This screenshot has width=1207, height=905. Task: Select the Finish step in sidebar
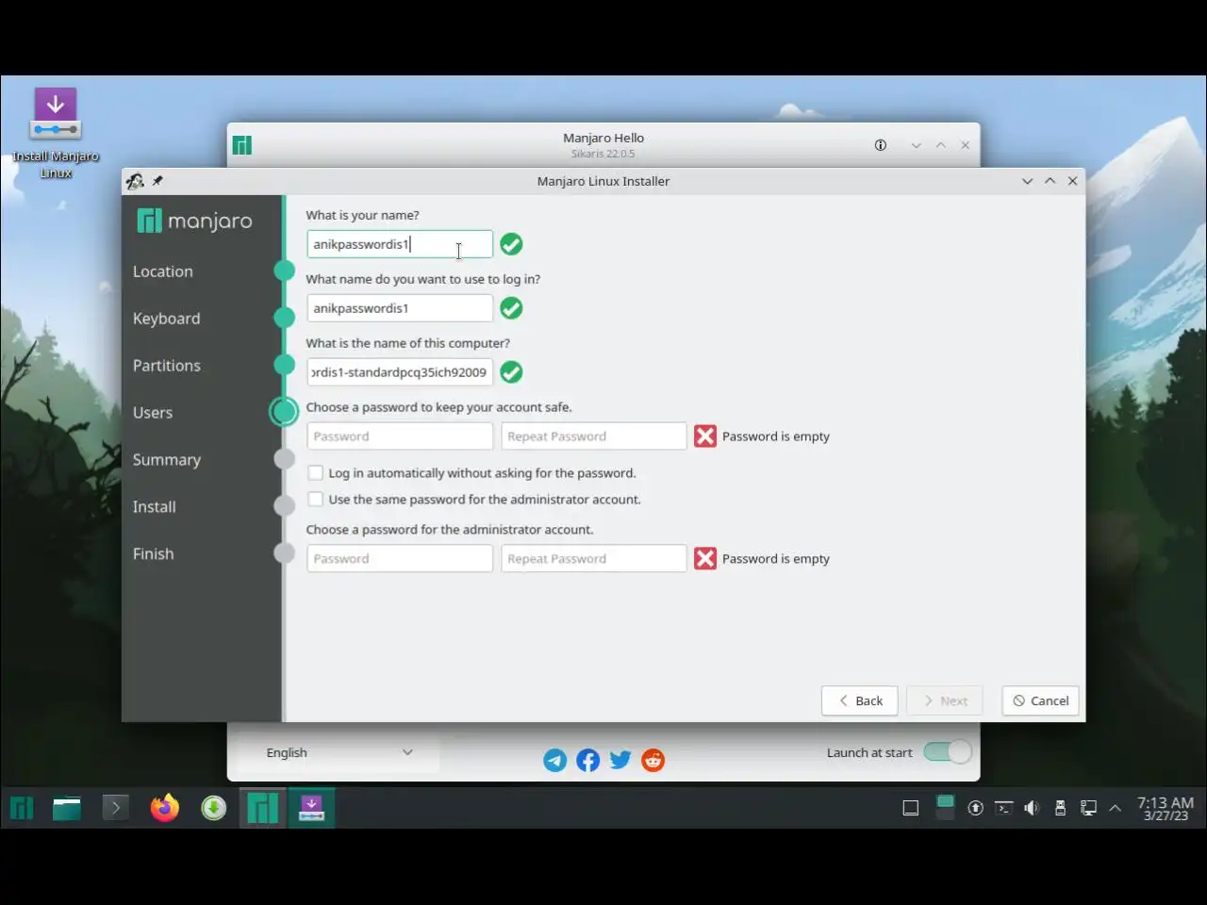coord(154,554)
